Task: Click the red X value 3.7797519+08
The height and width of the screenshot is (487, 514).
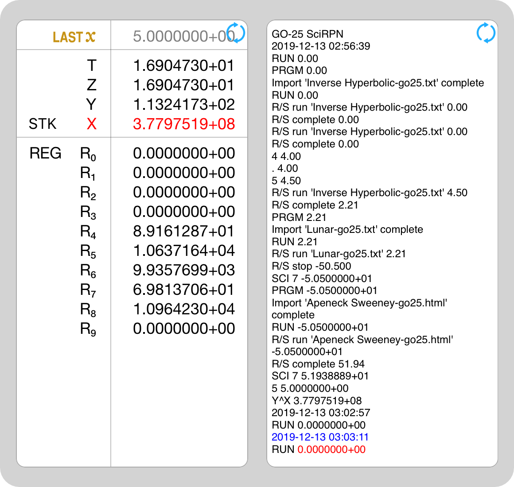Action: pyautogui.click(x=184, y=124)
